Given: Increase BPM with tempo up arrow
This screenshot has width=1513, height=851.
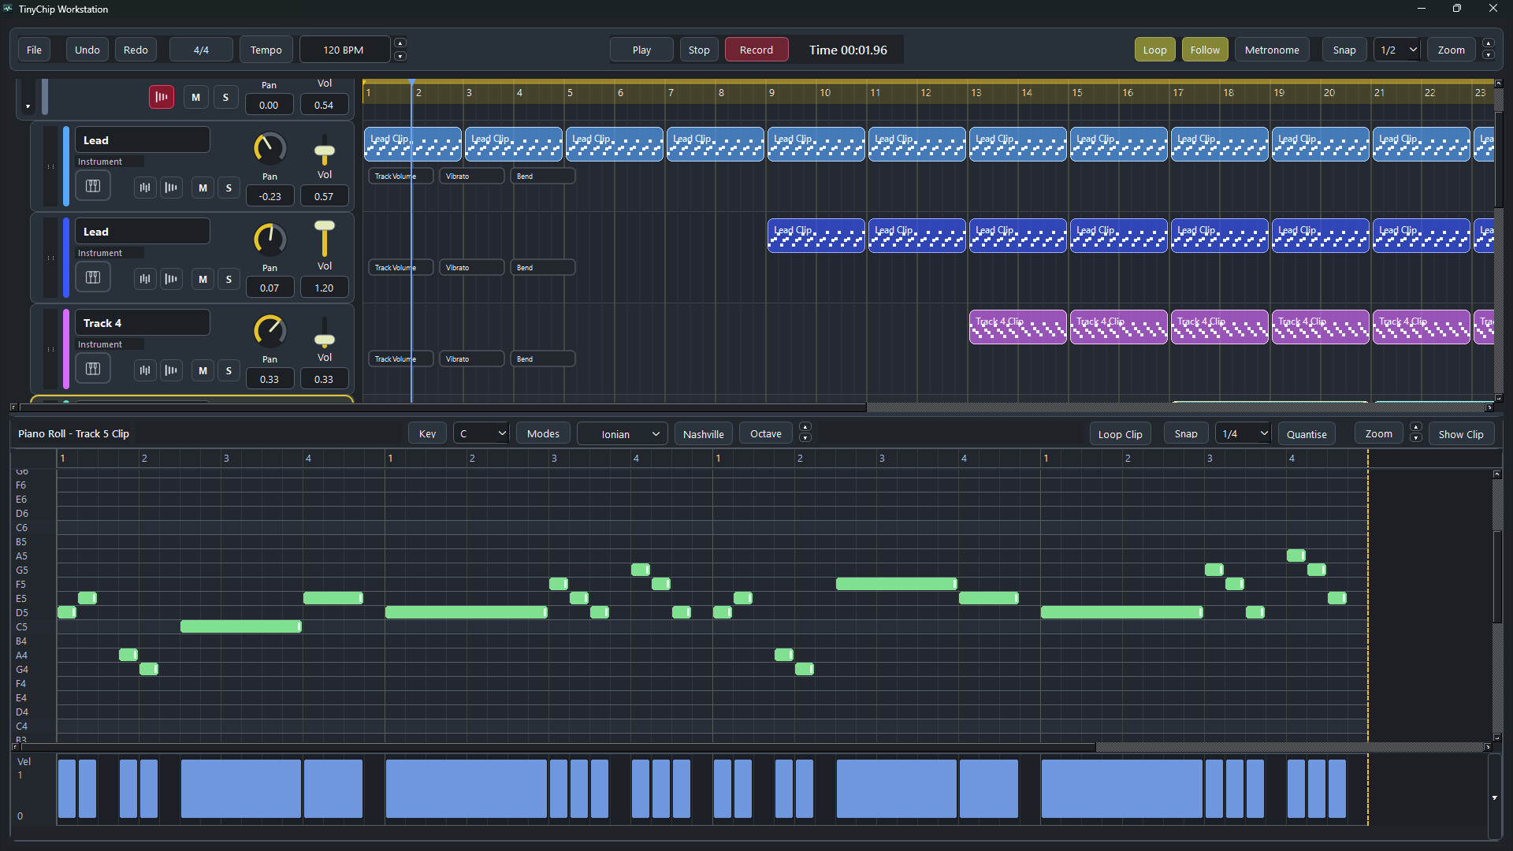Looking at the screenshot, I should pyautogui.click(x=400, y=43).
